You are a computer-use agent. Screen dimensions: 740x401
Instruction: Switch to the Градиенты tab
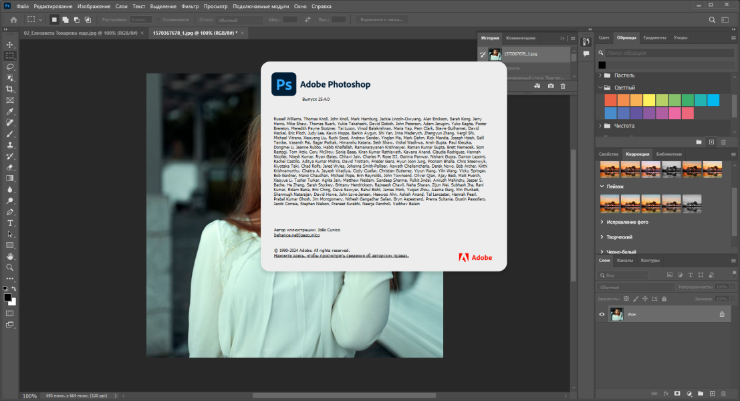(654, 37)
